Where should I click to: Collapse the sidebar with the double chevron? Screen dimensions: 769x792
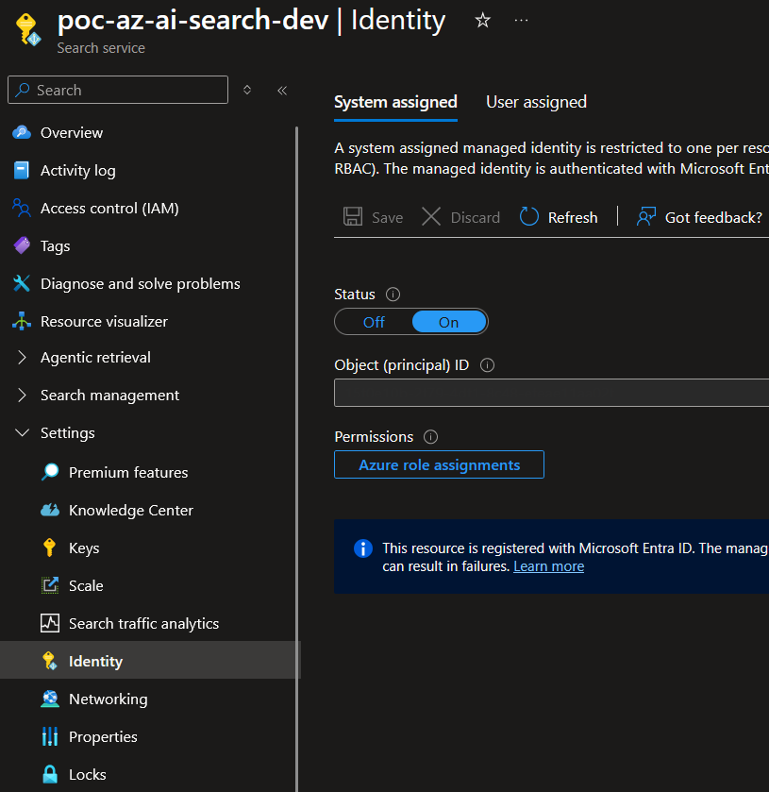coord(282,91)
